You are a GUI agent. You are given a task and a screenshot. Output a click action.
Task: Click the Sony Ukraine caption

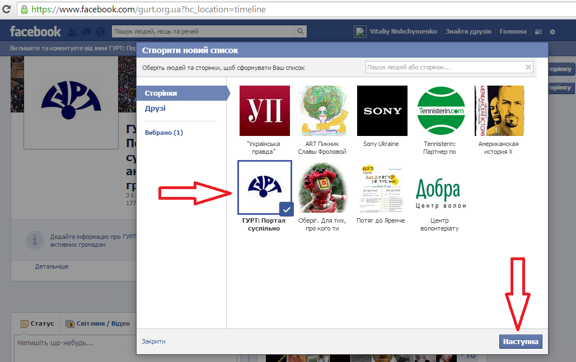381,144
